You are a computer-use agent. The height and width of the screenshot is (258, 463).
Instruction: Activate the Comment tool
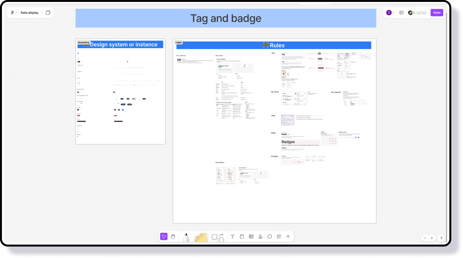click(x=270, y=236)
